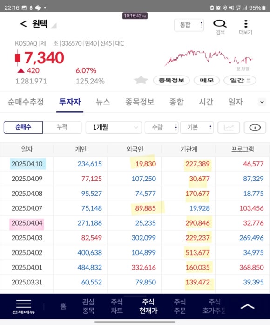Open the 기본 dropdown
The height and width of the screenshot is (325, 270).
click(x=197, y=127)
